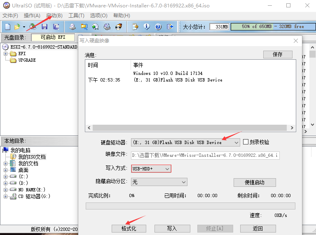316x235 pixels.
Task: Select 我的文档 in local tree
Action: [28, 163]
